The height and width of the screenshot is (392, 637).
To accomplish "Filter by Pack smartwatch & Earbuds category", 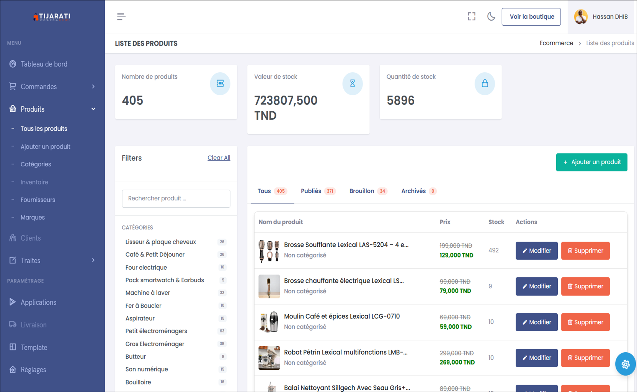I will [176, 280].
